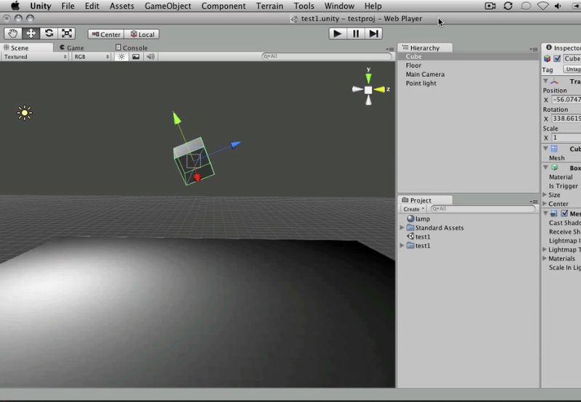Open the Component menu
This screenshot has height=402, width=581.
pyautogui.click(x=224, y=6)
